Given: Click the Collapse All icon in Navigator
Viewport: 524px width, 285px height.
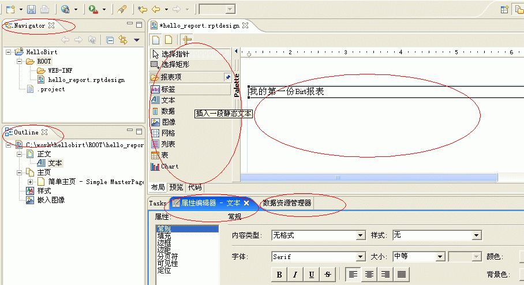Looking at the screenshot, I should (110, 40).
